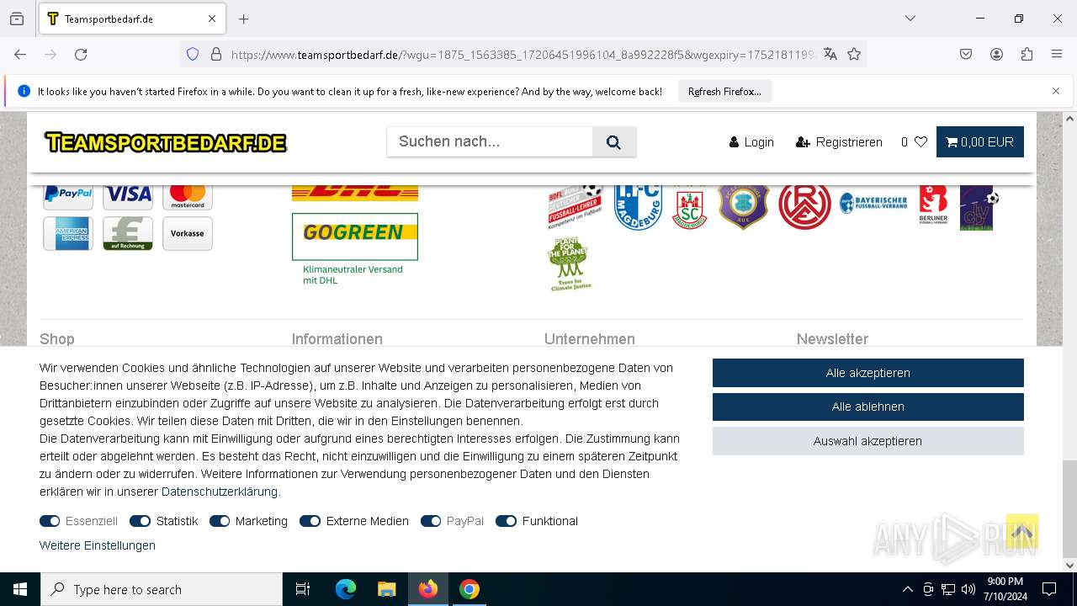
Task: Click the Teamsportbedarf.de logo
Action: click(x=166, y=142)
